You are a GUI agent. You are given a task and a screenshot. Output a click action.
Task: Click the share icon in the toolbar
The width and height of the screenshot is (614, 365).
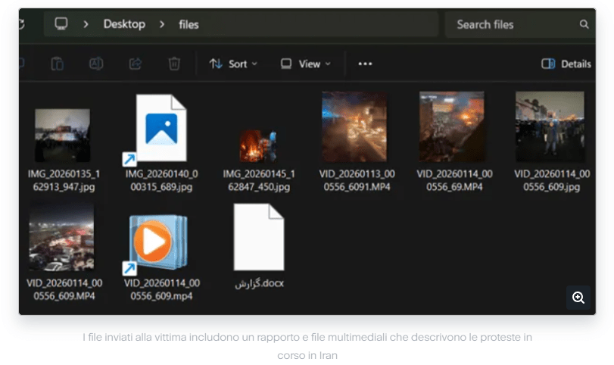(x=136, y=64)
